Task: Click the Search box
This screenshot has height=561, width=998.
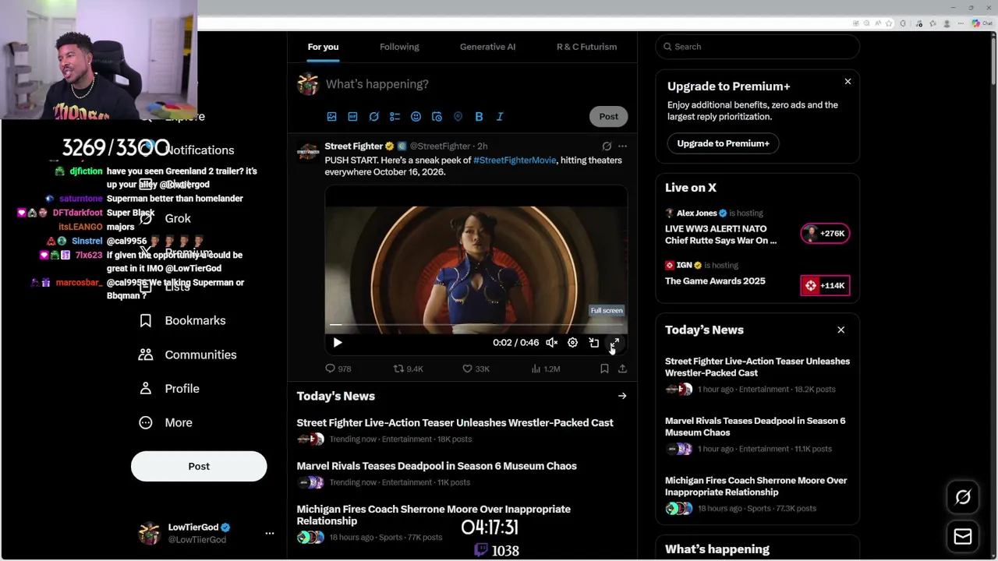Action: 757,47
